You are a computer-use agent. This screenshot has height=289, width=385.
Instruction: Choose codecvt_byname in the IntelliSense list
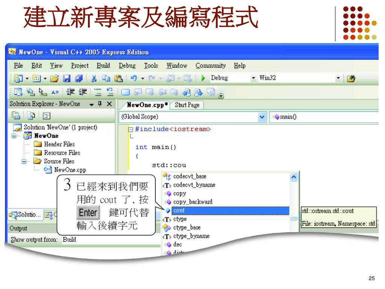point(194,185)
